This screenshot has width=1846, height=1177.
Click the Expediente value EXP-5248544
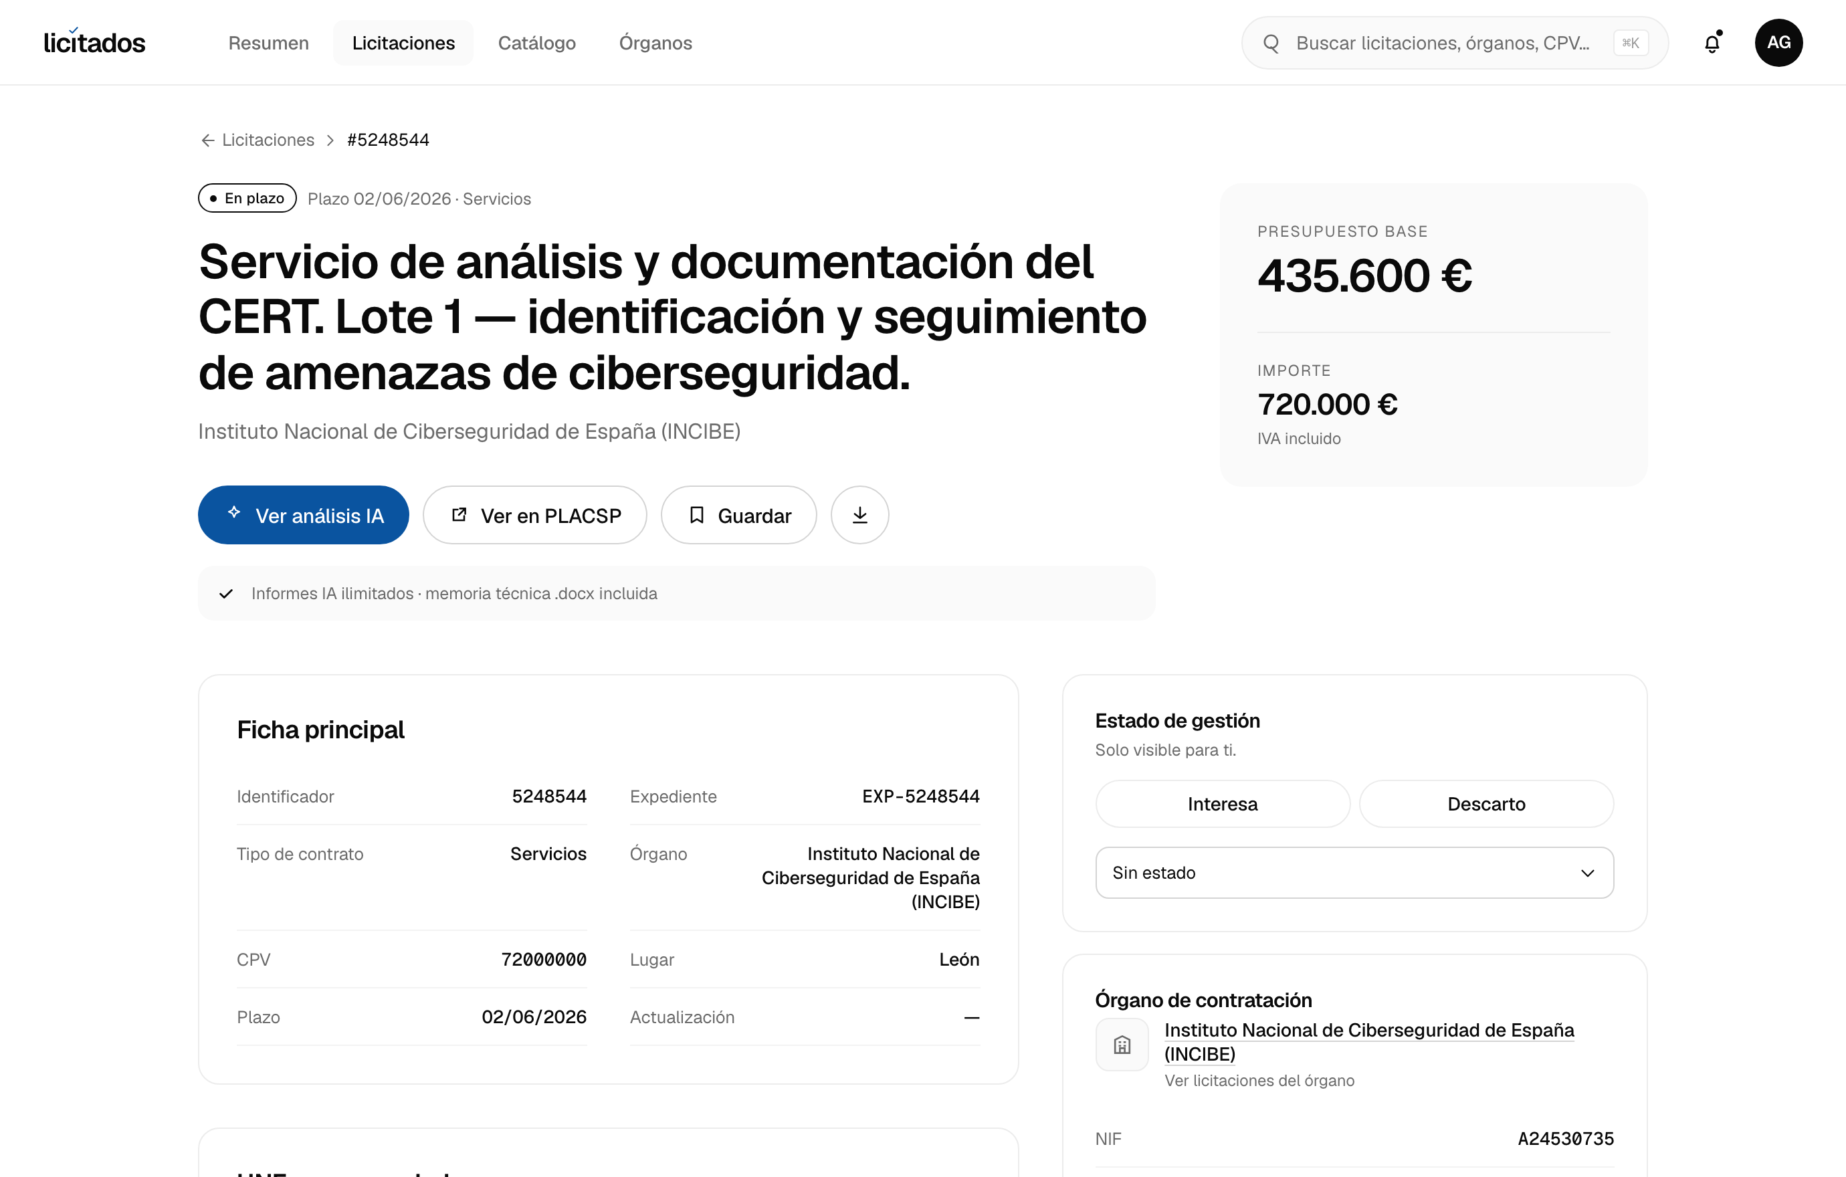(921, 797)
